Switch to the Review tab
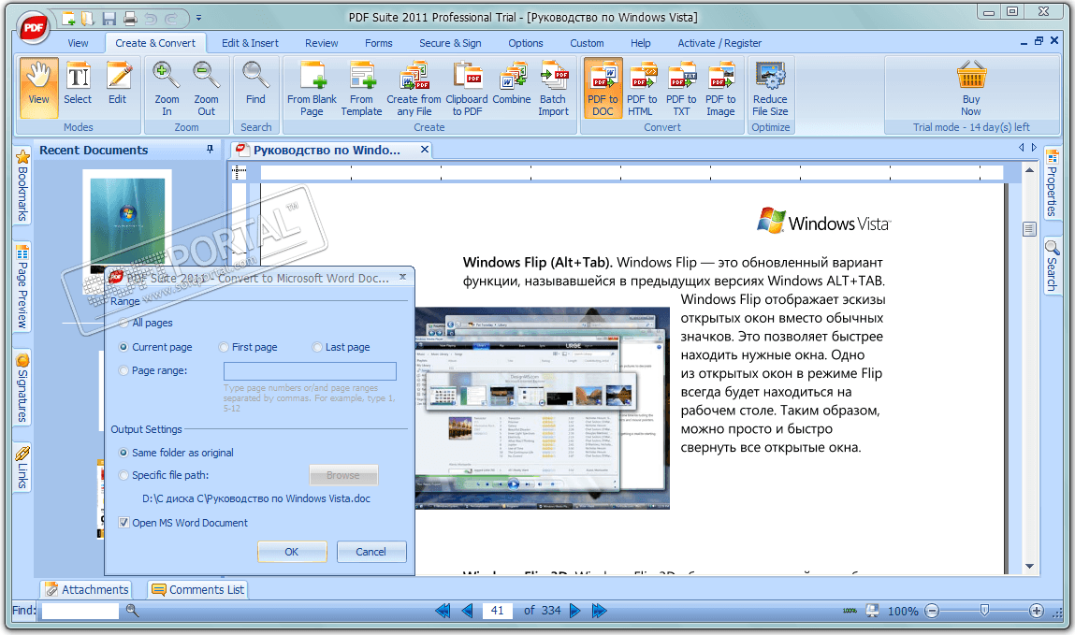The width and height of the screenshot is (1075, 635). (x=322, y=43)
